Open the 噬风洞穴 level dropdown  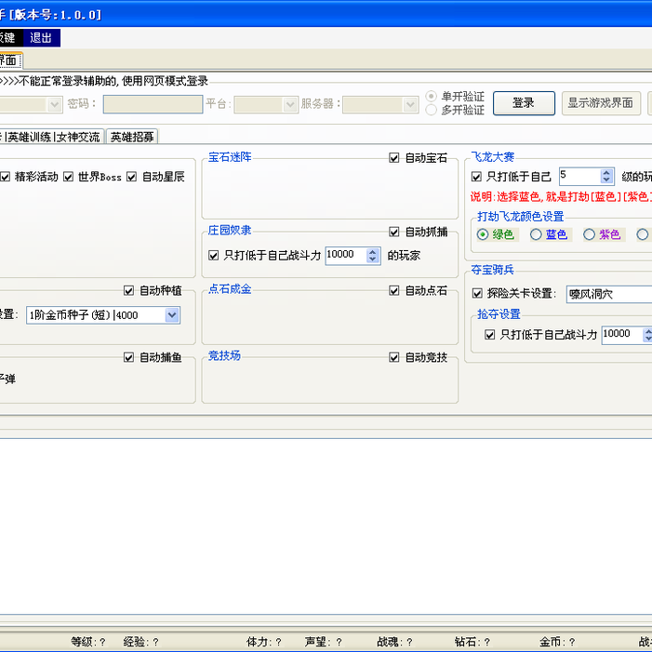(609, 295)
